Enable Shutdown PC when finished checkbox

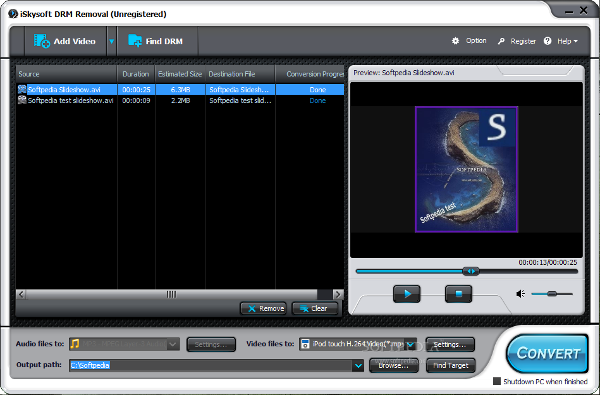point(497,381)
